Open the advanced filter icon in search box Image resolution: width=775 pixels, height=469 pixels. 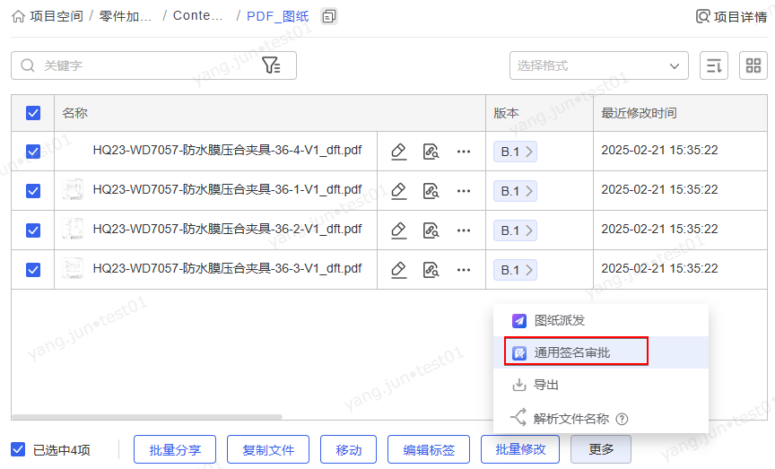click(271, 65)
